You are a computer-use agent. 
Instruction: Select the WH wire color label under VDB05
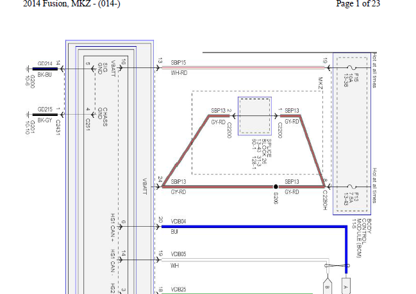174,265
